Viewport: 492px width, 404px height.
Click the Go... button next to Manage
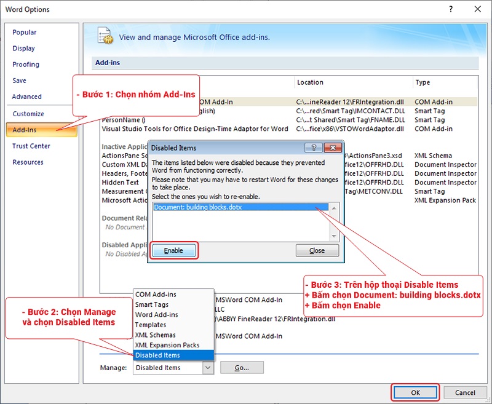click(242, 368)
